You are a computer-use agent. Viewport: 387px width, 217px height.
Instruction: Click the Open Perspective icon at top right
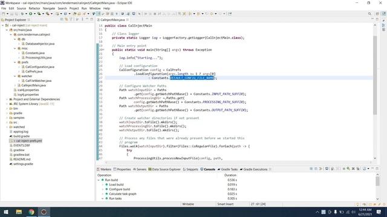click(x=377, y=14)
